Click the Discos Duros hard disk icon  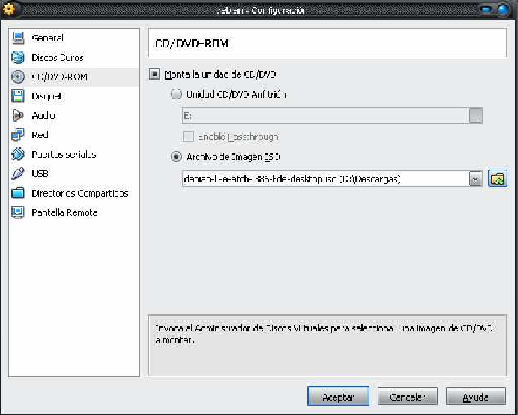click(x=18, y=57)
